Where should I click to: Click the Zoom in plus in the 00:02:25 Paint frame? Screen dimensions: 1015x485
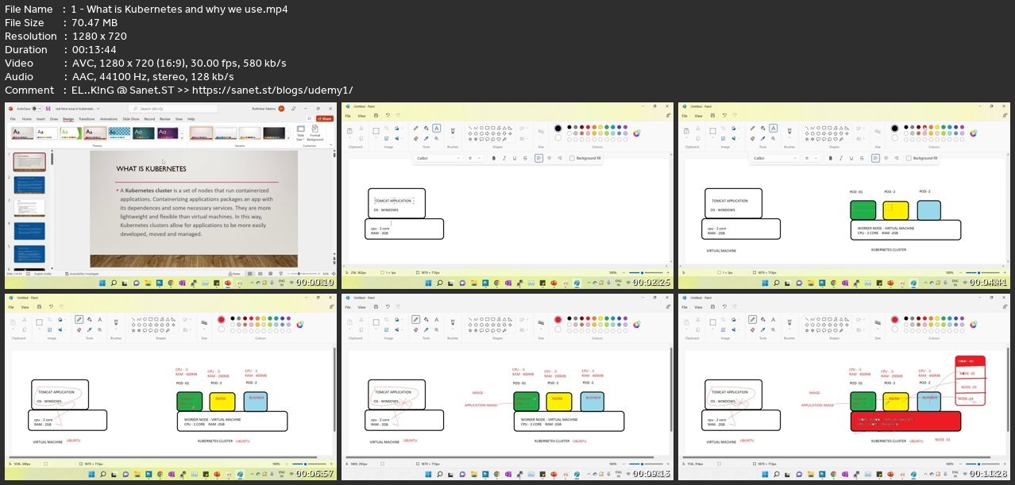pos(668,272)
